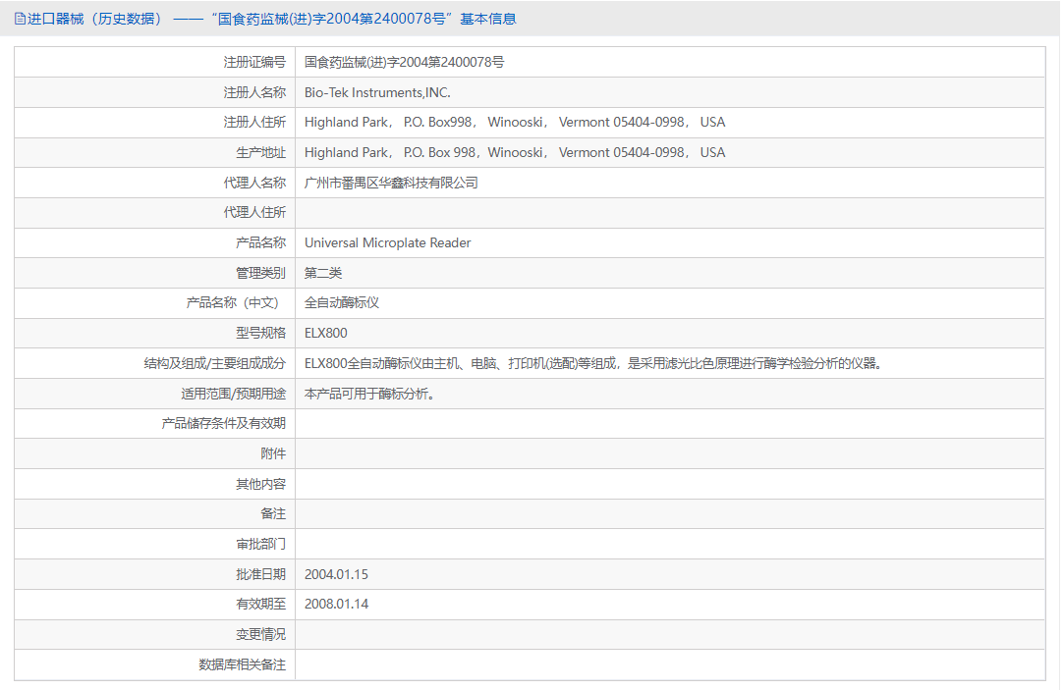Click the 注册证编号 row label
Image resolution: width=1064 pixels, height=690 pixels.
(254, 62)
